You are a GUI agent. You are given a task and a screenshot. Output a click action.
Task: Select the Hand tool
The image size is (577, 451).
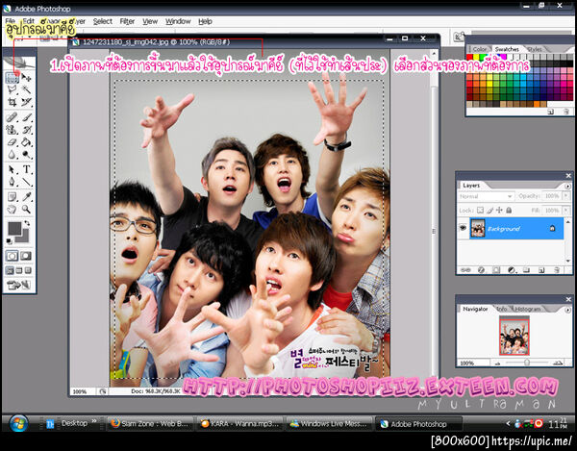[x=13, y=210]
